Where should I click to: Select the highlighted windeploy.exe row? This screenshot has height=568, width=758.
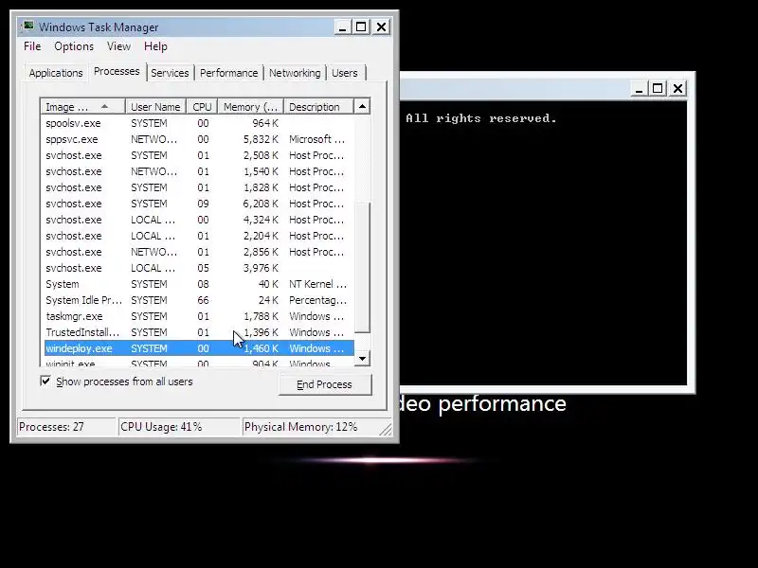[199, 348]
